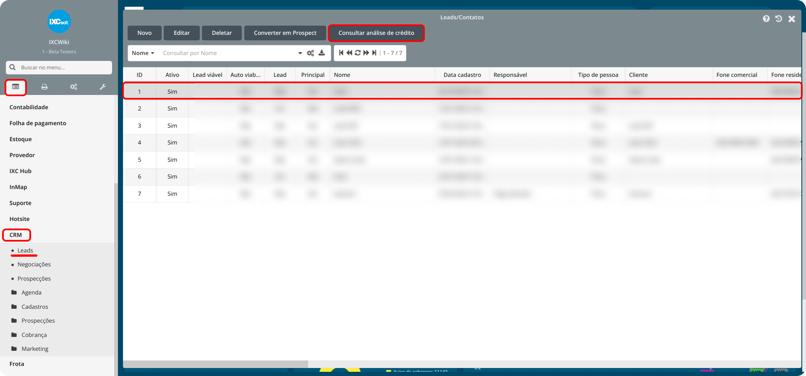Click the Novo button
The image size is (806, 376).
tap(144, 33)
